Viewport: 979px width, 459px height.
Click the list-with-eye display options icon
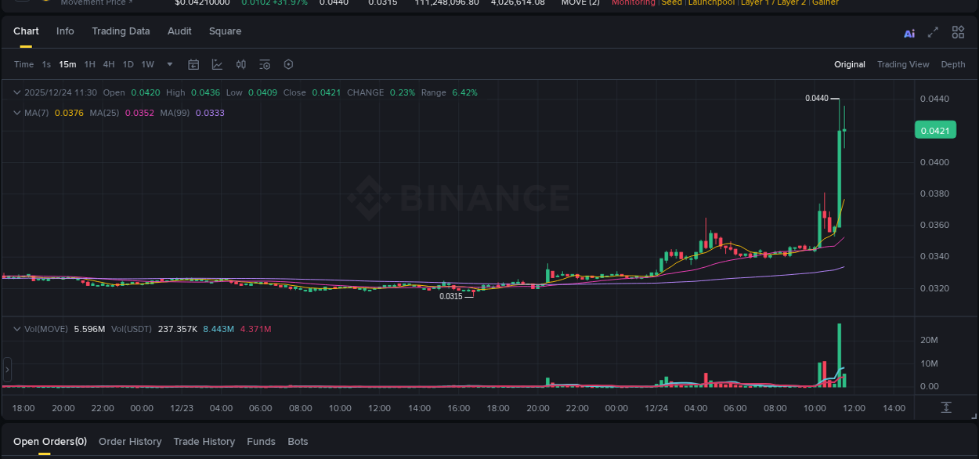265,64
